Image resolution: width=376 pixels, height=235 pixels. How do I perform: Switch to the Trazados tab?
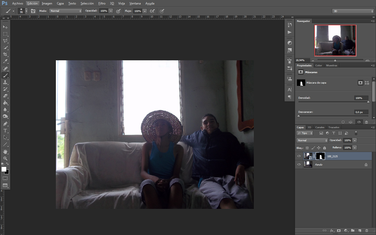[x=334, y=127]
